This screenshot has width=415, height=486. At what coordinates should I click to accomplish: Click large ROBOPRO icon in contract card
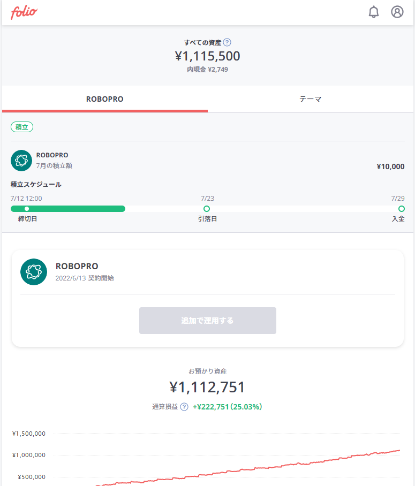(34, 272)
